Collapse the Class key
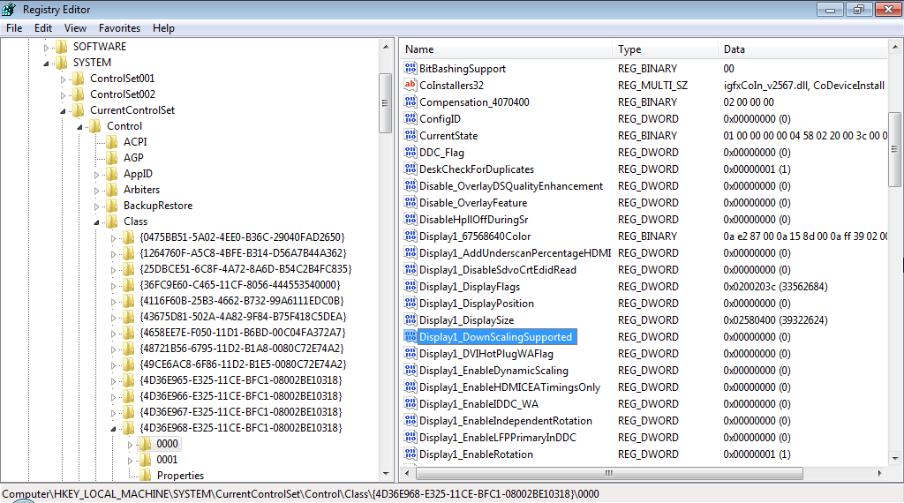904x503 pixels. coord(96,221)
